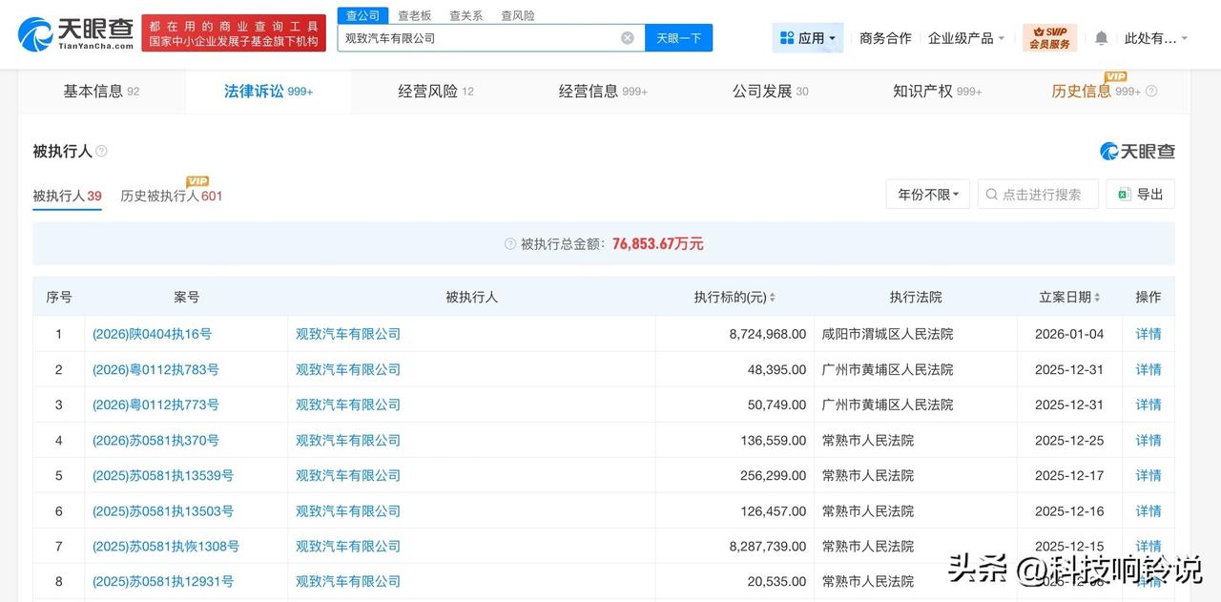Click the TianYanCha logo icon
1221x602 pixels.
click(36, 34)
